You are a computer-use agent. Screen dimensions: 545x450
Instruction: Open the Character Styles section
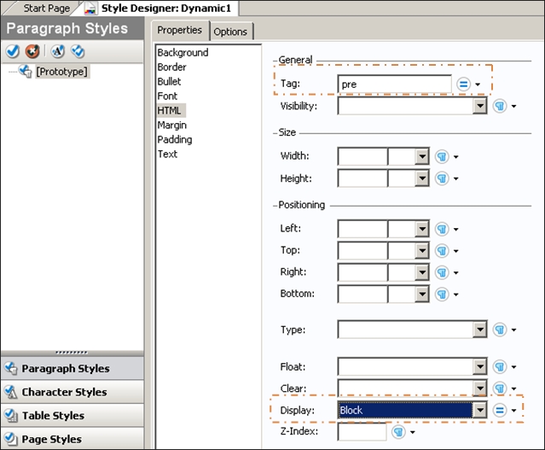[x=64, y=392]
